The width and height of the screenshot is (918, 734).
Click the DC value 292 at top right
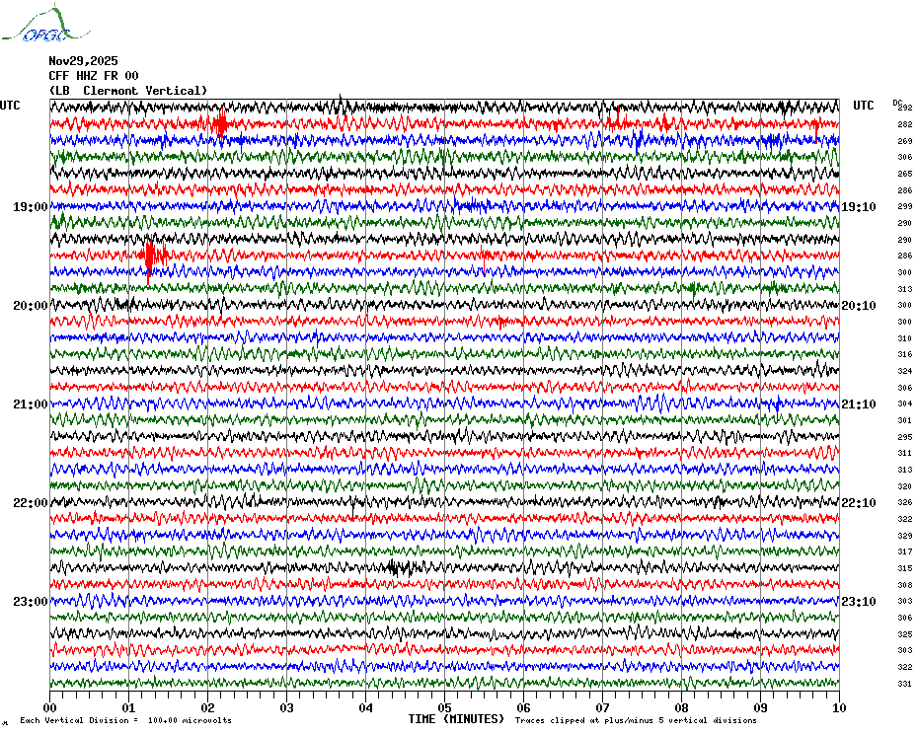click(x=904, y=108)
